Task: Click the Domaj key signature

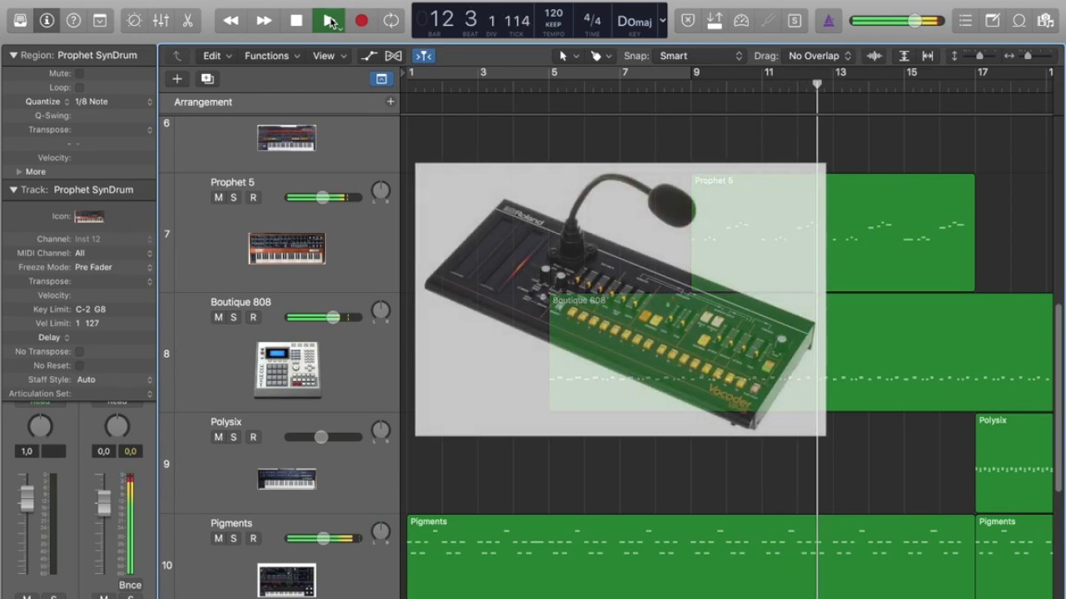Action: pyautogui.click(x=635, y=21)
